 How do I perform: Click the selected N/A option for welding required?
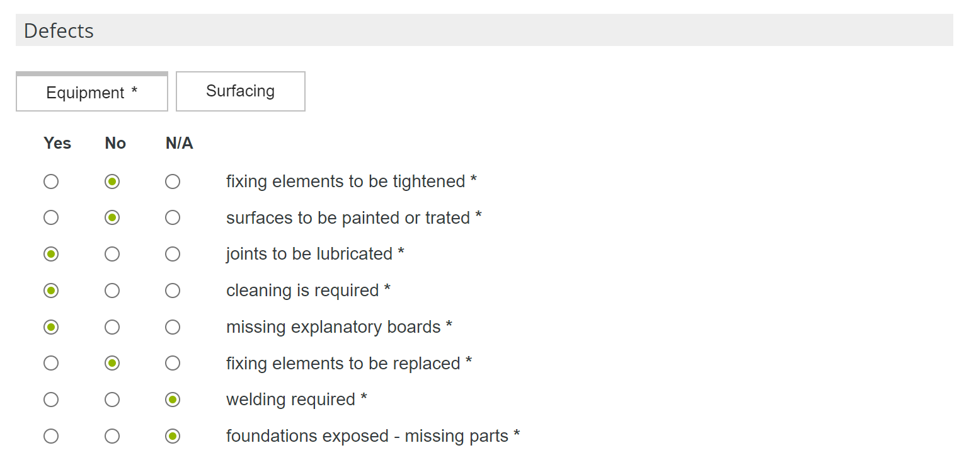[173, 400]
